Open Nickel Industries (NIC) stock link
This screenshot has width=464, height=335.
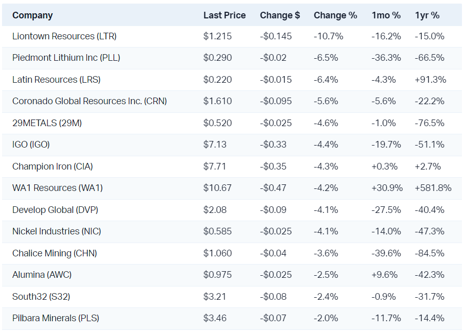pyautogui.click(x=57, y=231)
